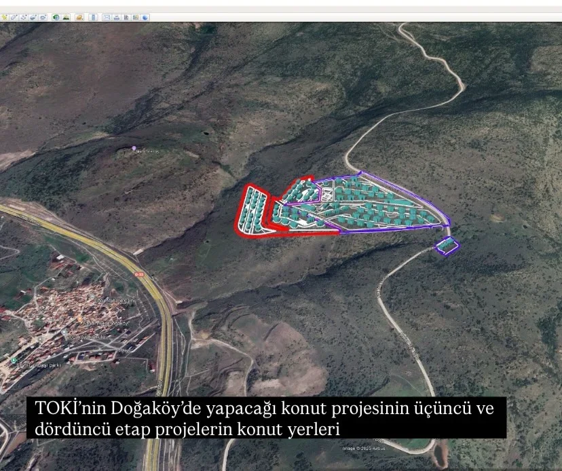Click the blue globe toolbar icon
Screen dimensions: 562x471
click(145, 17)
